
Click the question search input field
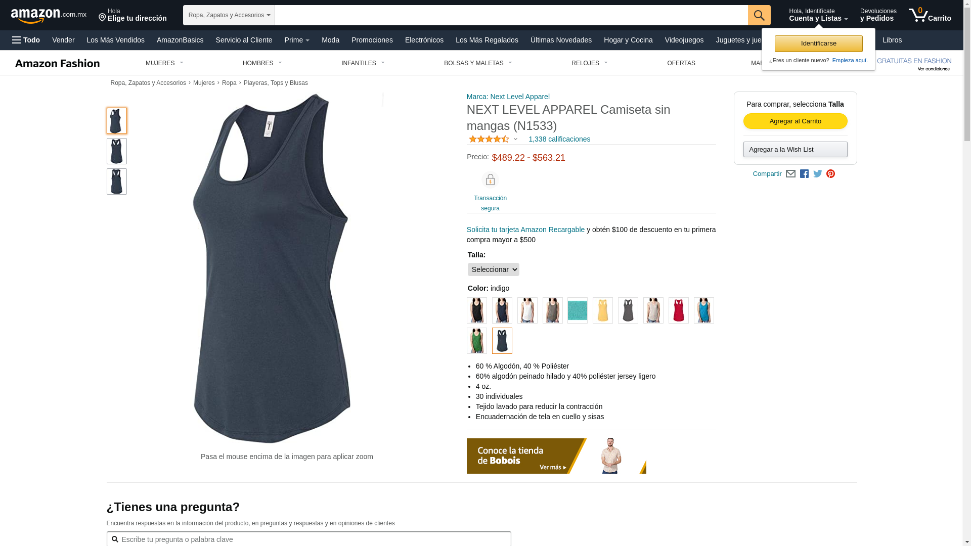[308, 539]
